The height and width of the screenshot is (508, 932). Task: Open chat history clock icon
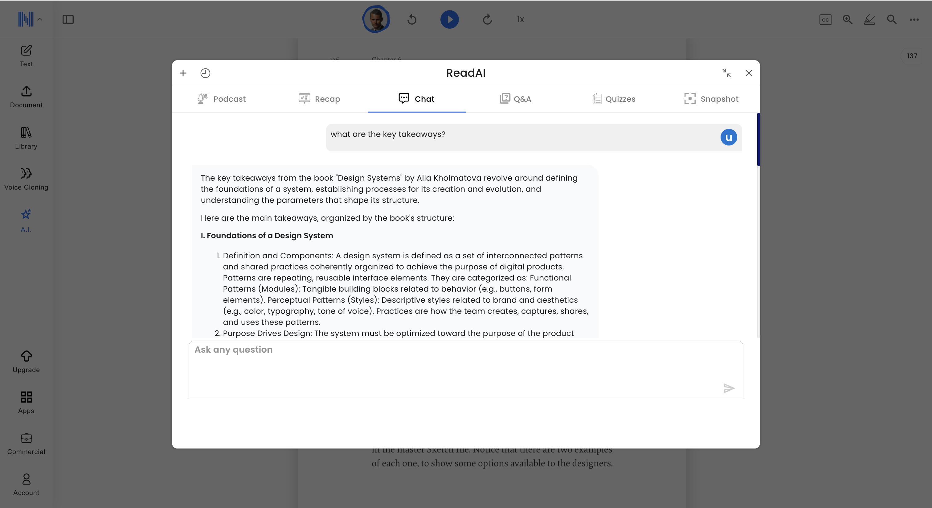click(x=205, y=73)
